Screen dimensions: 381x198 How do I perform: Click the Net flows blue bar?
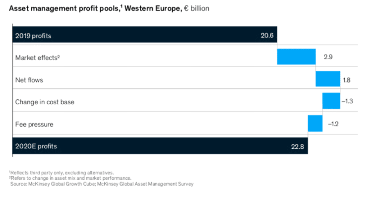(x=328, y=79)
